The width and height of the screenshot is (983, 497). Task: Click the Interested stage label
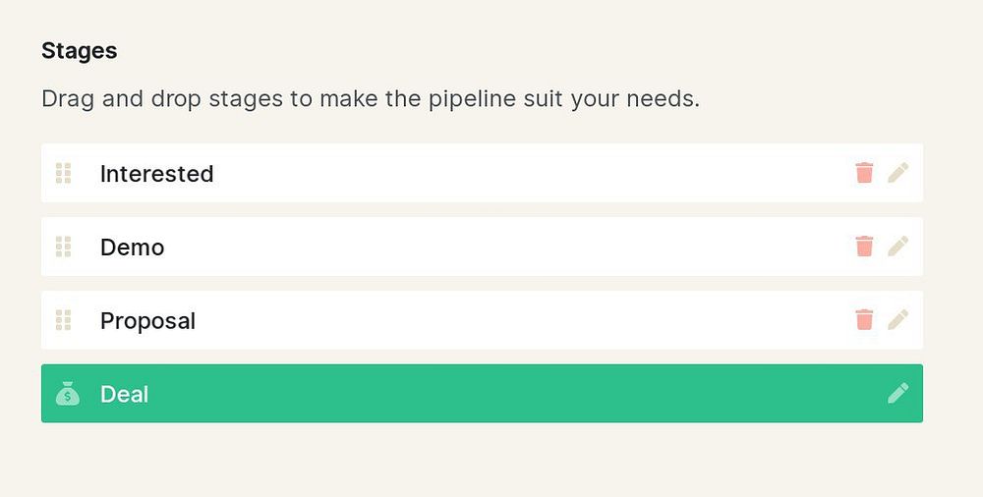tap(156, 174)
